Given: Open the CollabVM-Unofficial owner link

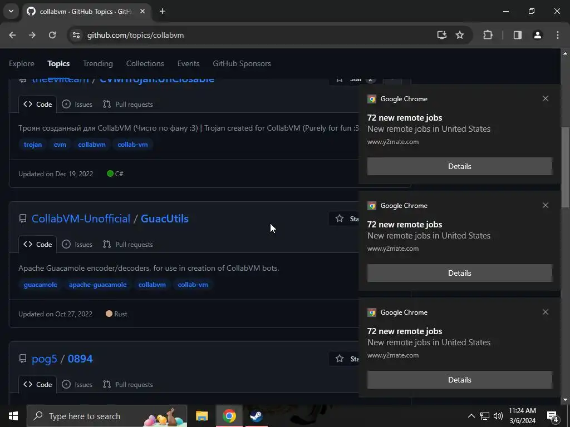Looking at the screenshot, I should click(81, 219).
